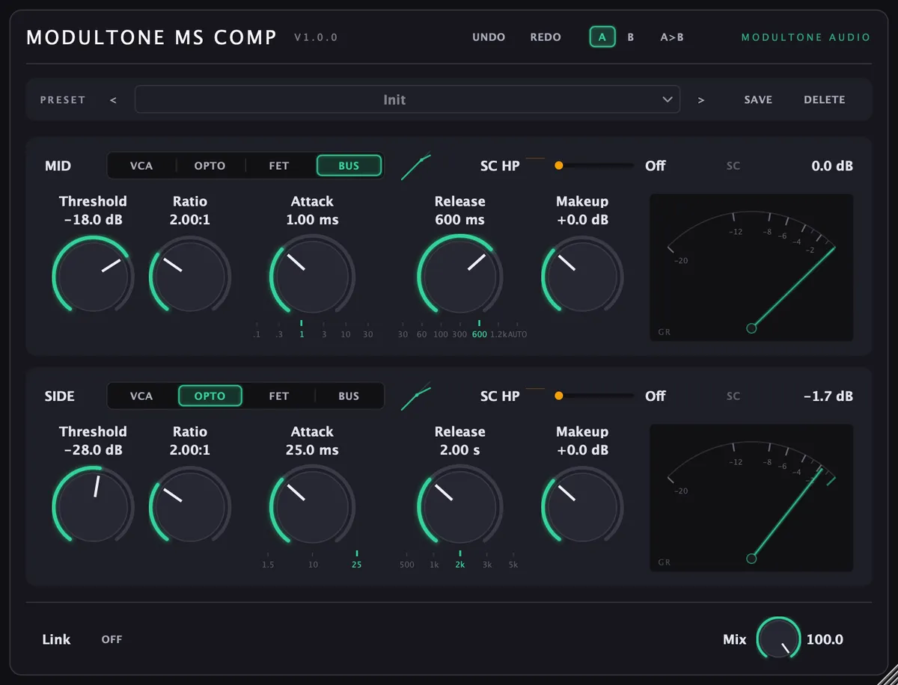Click MID SC HP slider handle
The image size is (898, 685).
tap(558, 166)
